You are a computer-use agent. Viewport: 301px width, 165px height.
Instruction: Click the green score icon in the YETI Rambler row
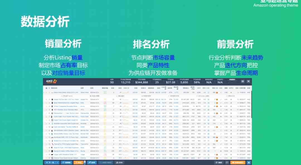click(x=105, y=110)
